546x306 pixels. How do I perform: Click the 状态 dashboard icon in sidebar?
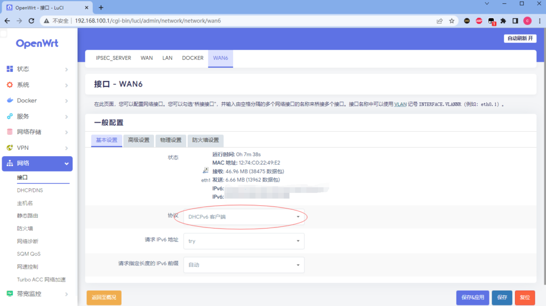(10, 69)
